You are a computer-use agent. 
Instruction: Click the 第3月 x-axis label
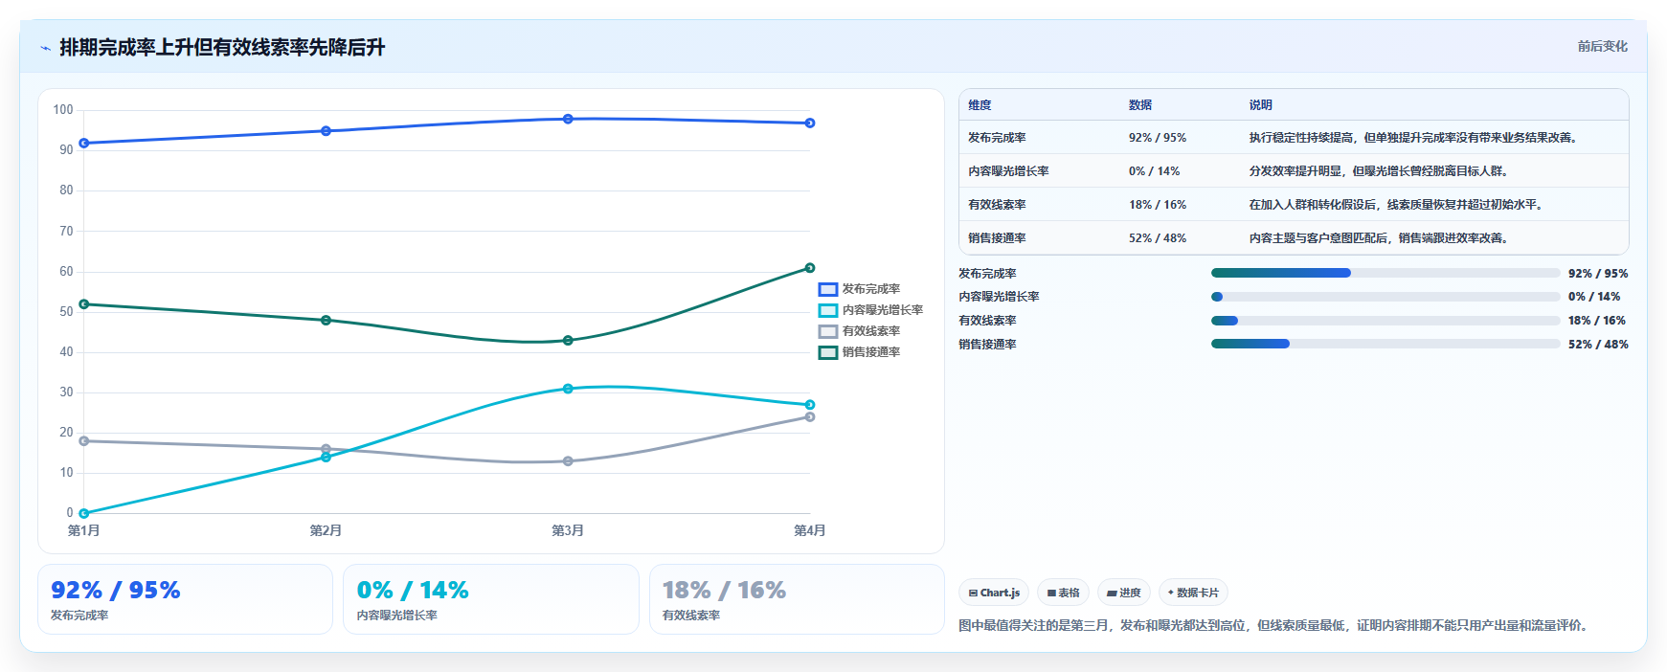click(x=568, y=530)
